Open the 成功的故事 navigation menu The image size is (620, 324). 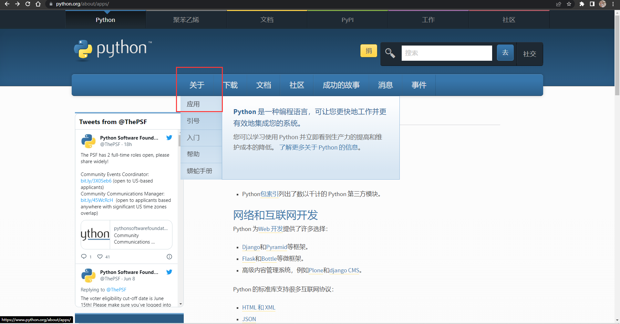point(341,85)
